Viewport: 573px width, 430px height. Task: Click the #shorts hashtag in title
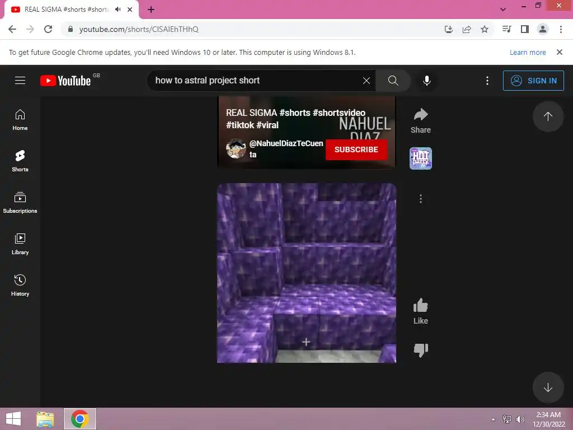click(295, 113)
